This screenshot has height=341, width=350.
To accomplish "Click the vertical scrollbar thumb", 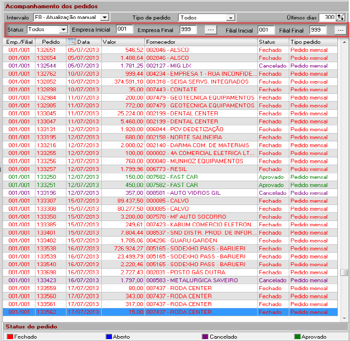I will point(344,273).
